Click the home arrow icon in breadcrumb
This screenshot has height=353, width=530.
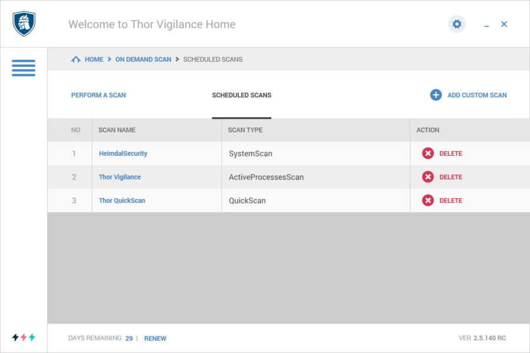76,59
